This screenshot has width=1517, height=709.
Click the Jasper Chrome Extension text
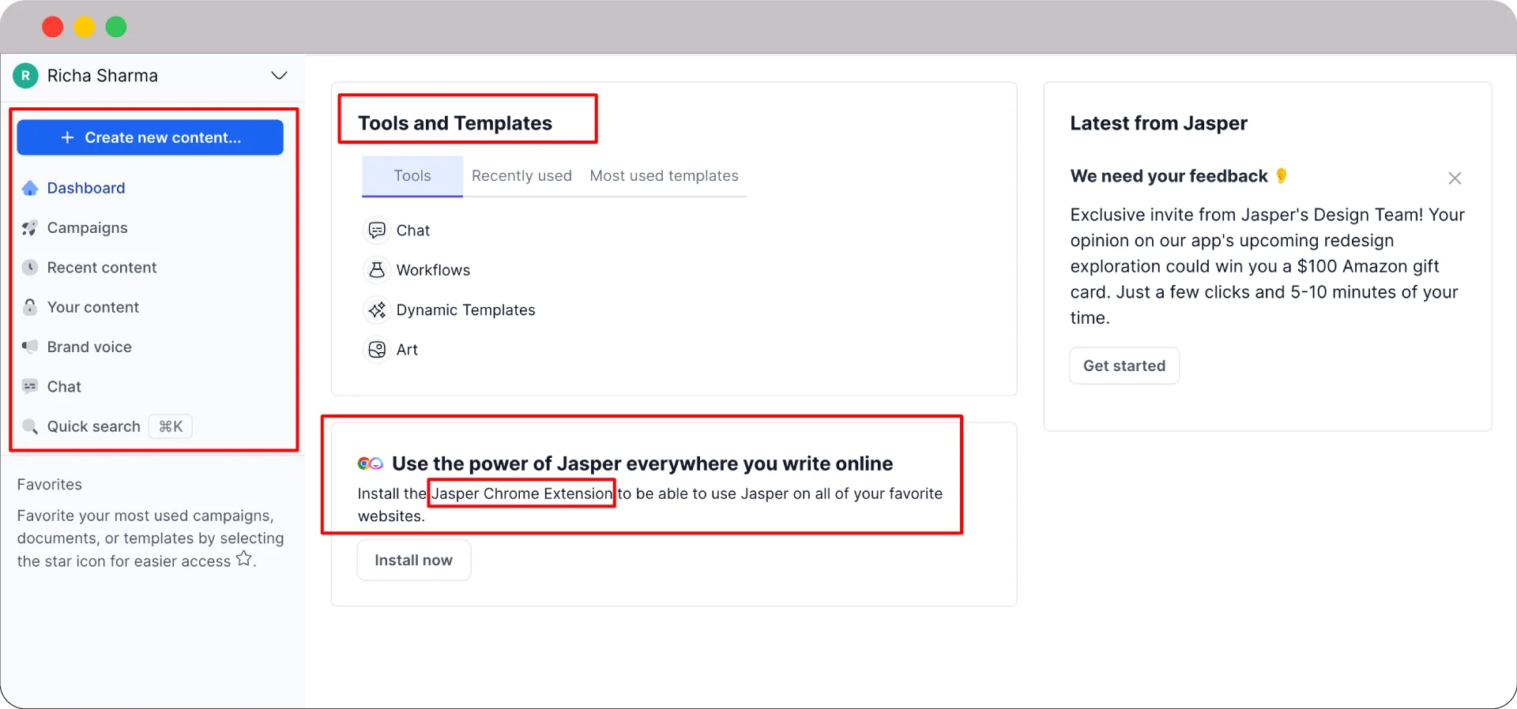point(521,493)
